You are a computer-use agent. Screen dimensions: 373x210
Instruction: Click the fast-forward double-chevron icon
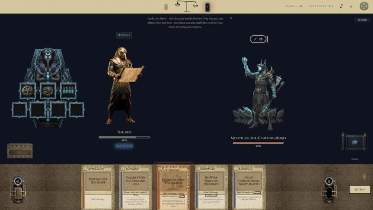(351, 6)
